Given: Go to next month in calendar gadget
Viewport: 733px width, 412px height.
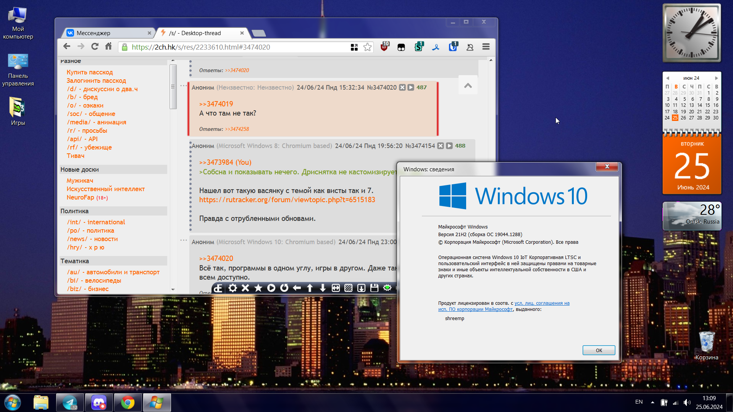Looking at the screenshot, I should pyautogui.click(x=716, y=78).
